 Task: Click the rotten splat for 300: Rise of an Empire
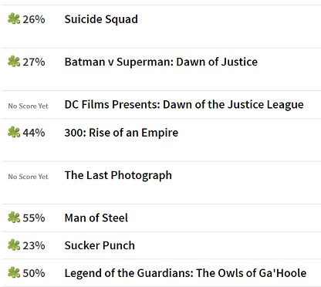(14, 132)
